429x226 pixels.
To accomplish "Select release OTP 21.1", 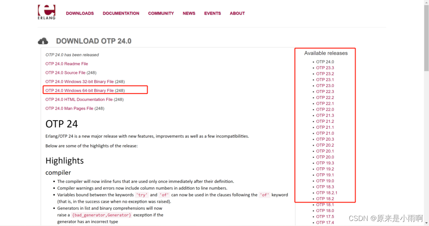I will tap(325, 128).
